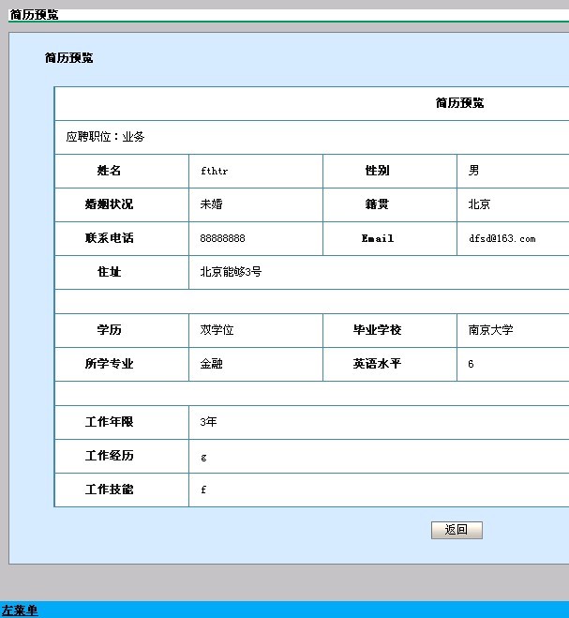Click the email address dfsd@163.com
The image size is (569, 618).
[x=502, y=239]
